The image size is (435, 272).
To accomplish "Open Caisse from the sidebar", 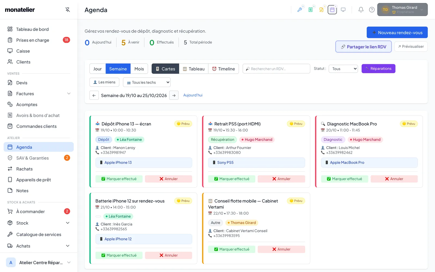I will tap(39, 51).
